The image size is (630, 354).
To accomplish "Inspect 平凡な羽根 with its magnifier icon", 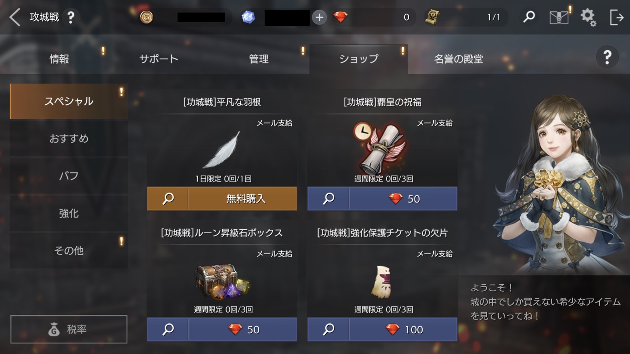I will coord(168,199).
